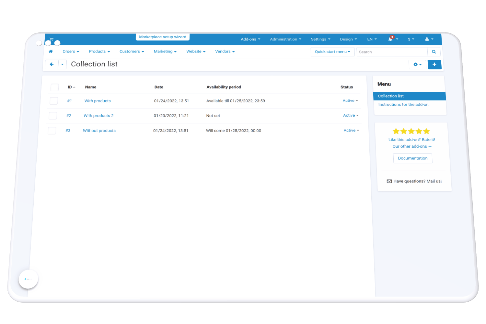Viewport: 486px width, 324px height.
Task: Open the Design menu
Action: 348,39
